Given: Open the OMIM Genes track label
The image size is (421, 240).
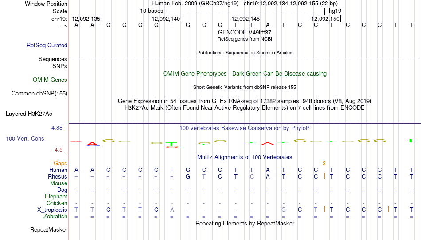Looking at the screenshot, I should (x=50, y=80).
